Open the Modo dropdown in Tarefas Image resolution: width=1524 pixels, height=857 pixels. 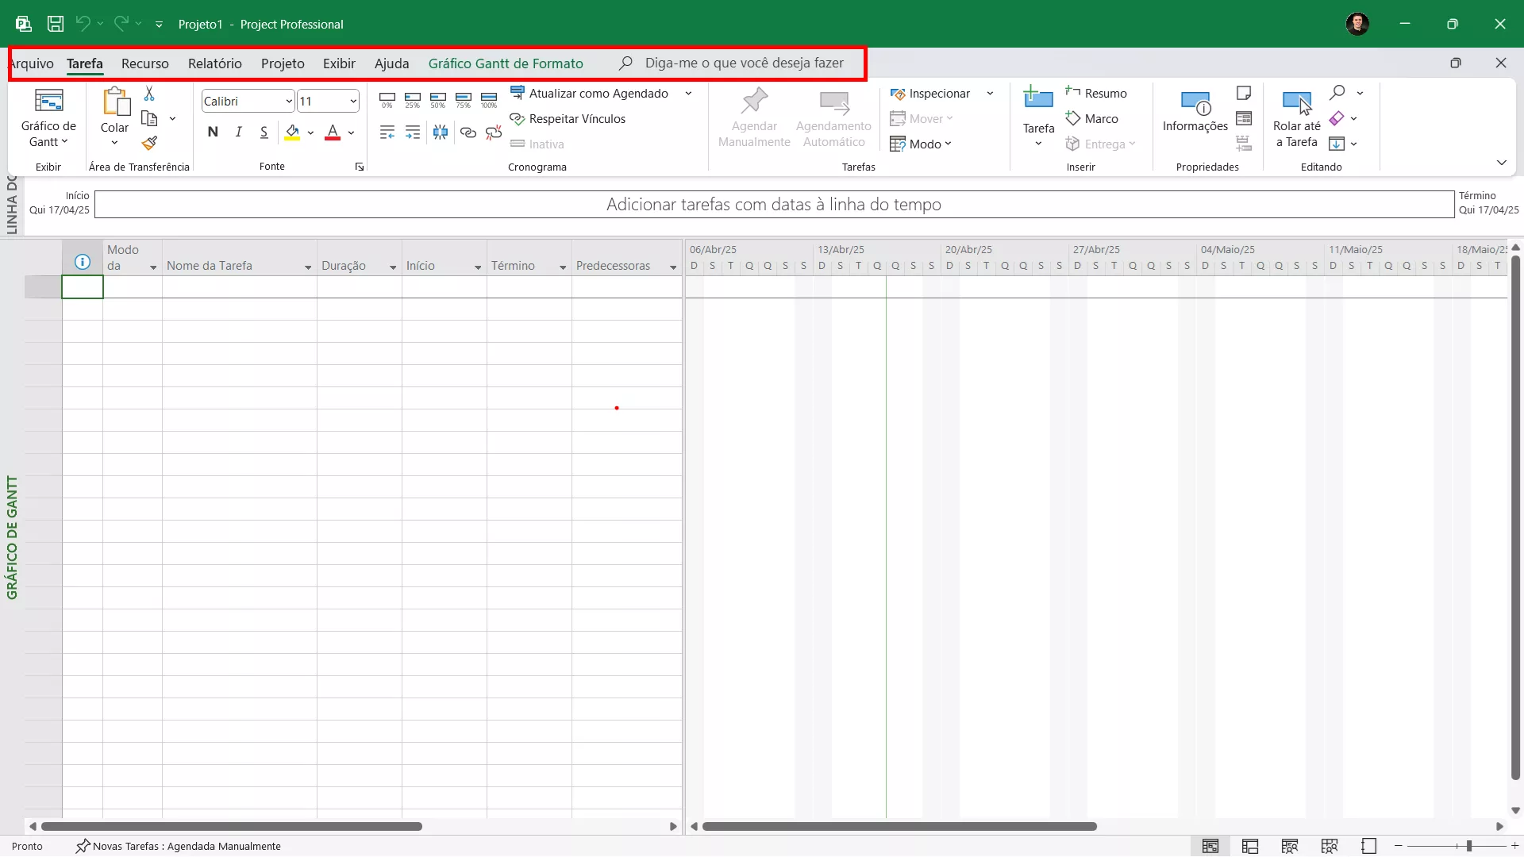(x=920, y=144)
